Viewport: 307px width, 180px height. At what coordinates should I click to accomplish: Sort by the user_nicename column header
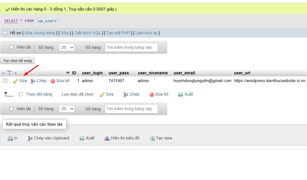(x=153, y=73)
